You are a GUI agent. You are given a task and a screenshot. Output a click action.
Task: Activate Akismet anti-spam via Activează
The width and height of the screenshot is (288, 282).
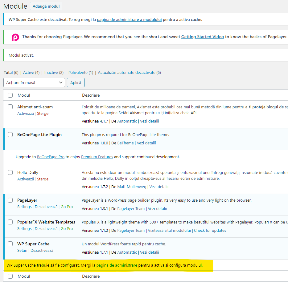pyautogui.click(x=26, y=114)
